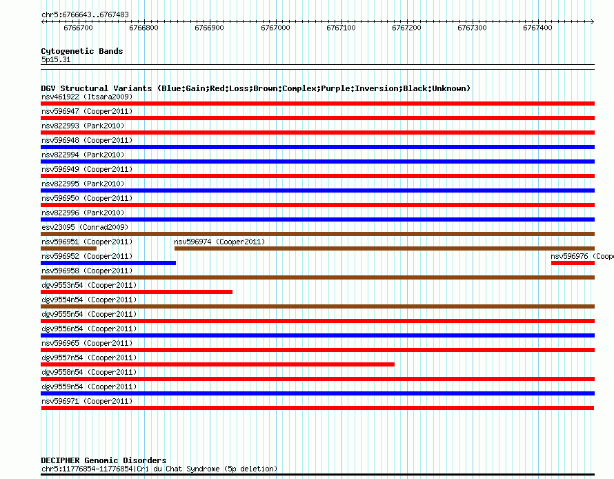Click the Cytogenetic Bands track title
The width and height of the screenshot is (614, 479).
pos(82,51)
